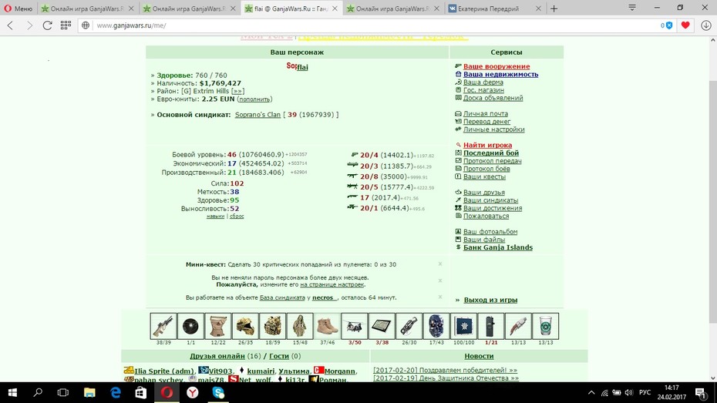Open the body armor item slot 18/59
Screen dimensions: 717x403
(272, 326)
